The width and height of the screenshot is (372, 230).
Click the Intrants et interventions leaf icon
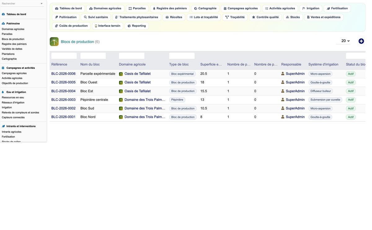(x=3, y=126)
